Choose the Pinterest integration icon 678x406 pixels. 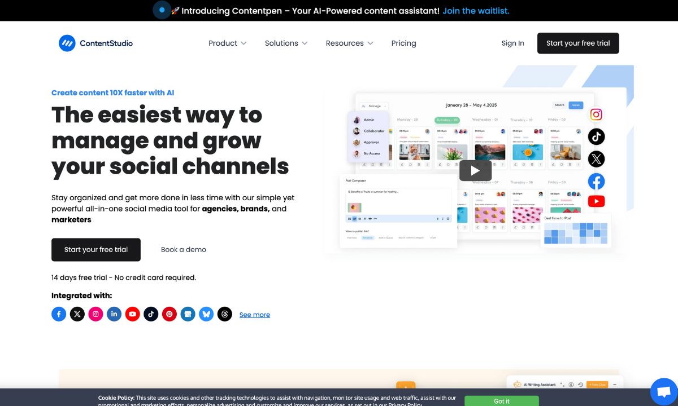point(169,314)
